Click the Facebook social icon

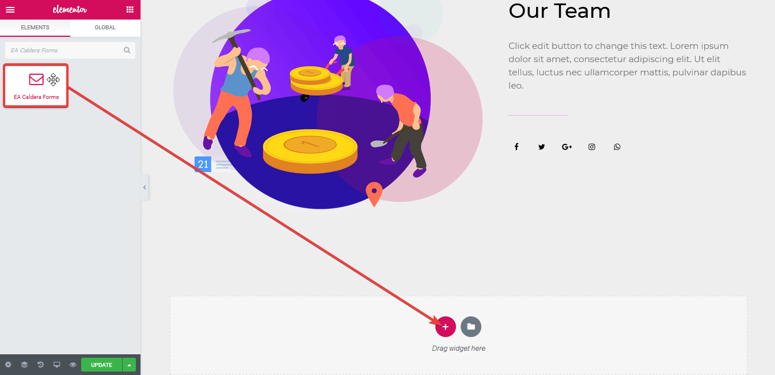tap(516, 147)
